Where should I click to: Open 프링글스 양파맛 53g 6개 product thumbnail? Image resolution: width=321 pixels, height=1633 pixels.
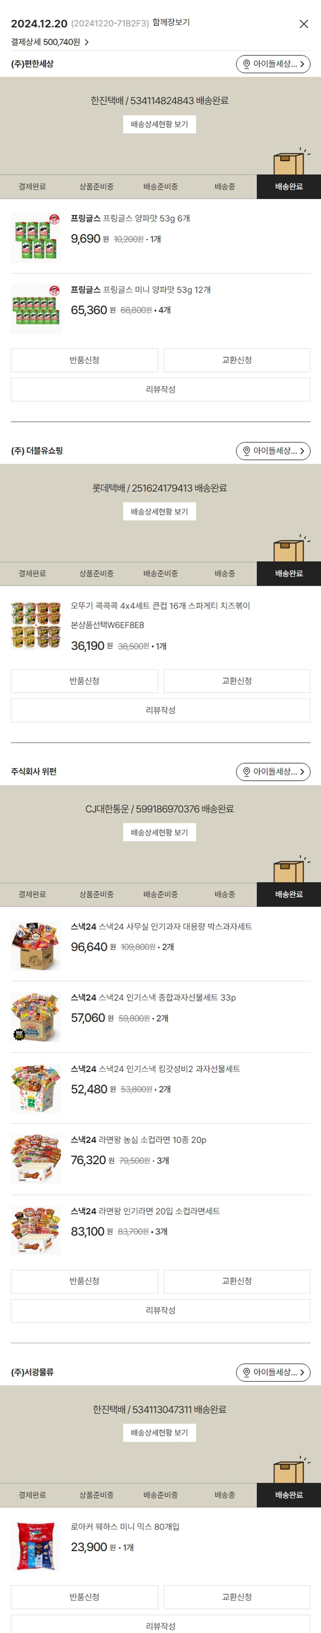tap(36, 238)
